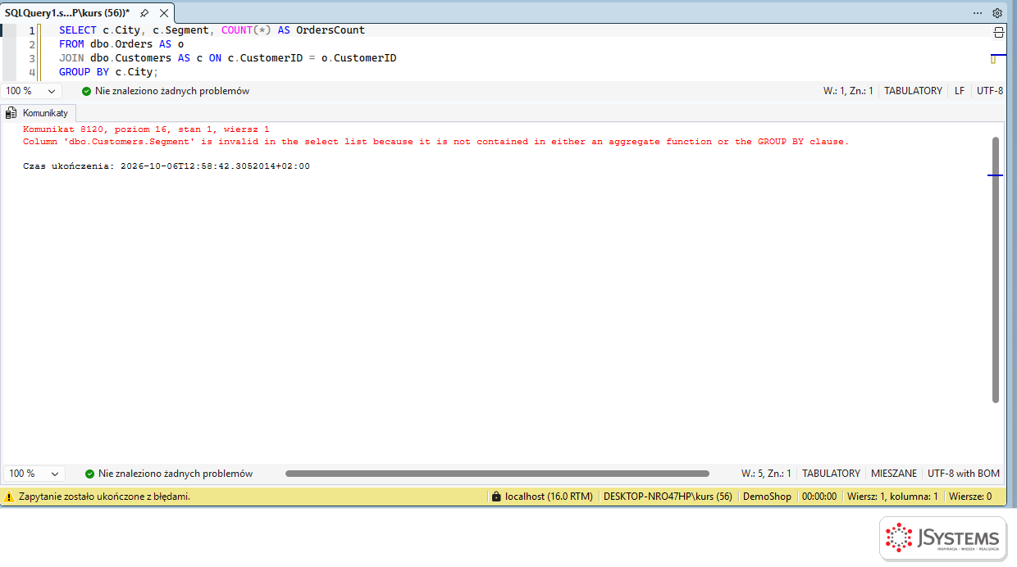This screenshot has width=1017, height=567.
Task: Click the DemoShop database in the status bar
Action: tap(767, 497)
